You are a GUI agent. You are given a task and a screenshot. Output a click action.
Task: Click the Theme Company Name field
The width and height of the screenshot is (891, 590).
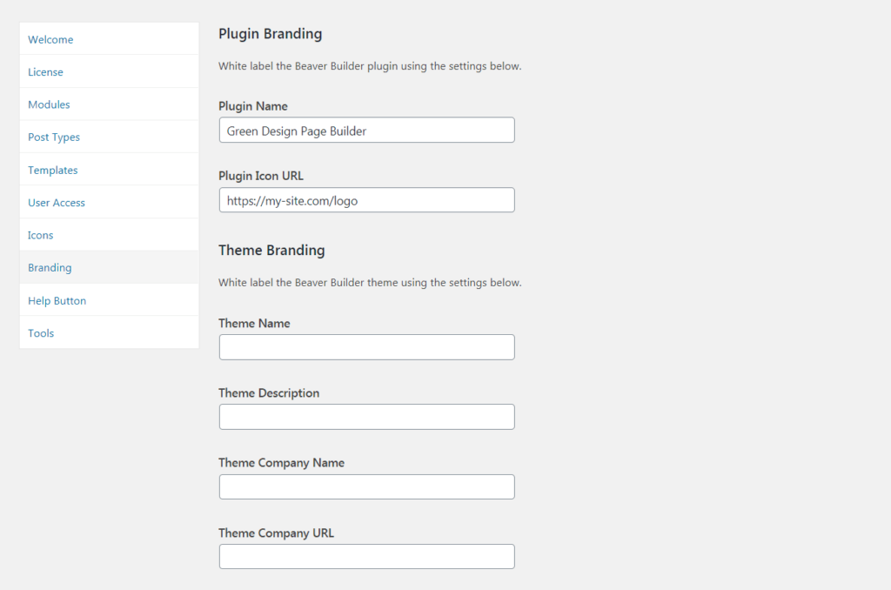point(366,486)
